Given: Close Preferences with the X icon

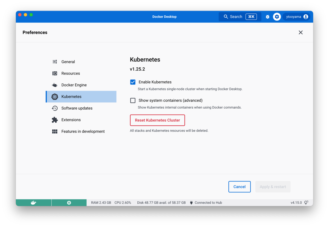Looking at the screenshot, I should coord(301,32).
